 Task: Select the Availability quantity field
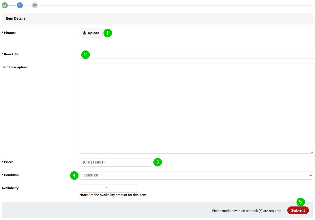tap(109, 188)
